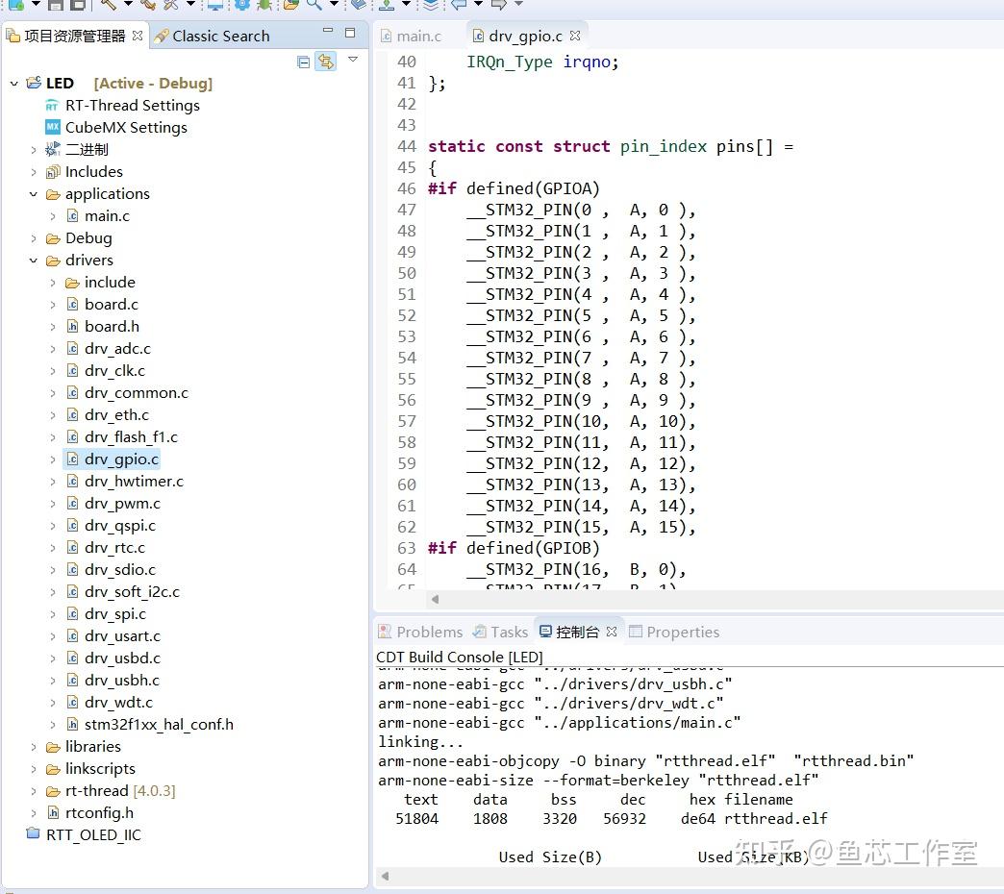Open the rtconfig.h file
Image resolution: width=1004 pixels, height=894 pixels.
pyautogui.click(x=100, y=812)
